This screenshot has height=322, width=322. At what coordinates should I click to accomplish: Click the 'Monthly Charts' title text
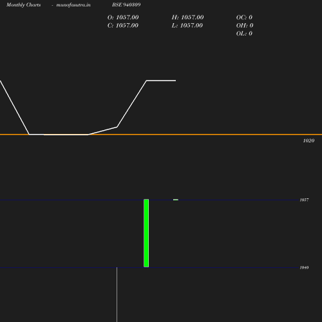coord(24,5)
